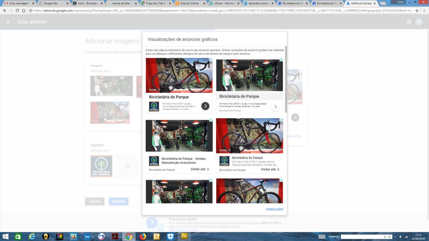Click the PRÓXIMA button
This screenshot has width=429, height=241.
[119, 202]
